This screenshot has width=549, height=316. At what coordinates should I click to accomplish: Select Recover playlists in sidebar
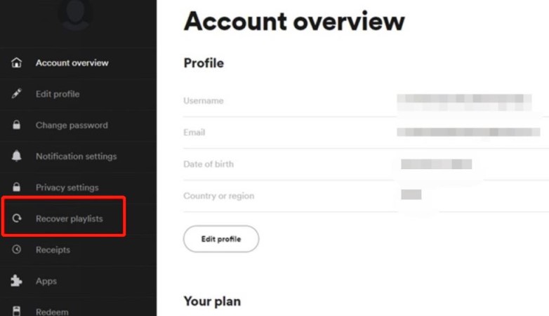pos(69,219)
